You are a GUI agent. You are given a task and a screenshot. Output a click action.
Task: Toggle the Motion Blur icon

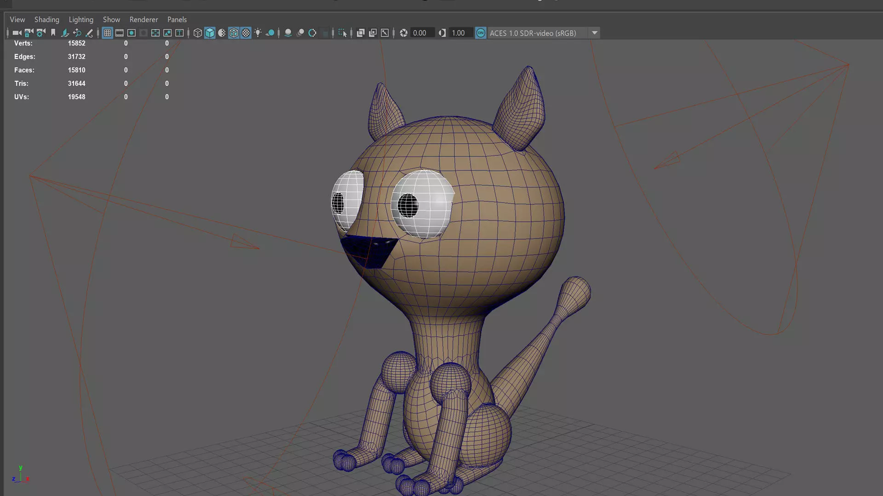[x=300, y=33]
